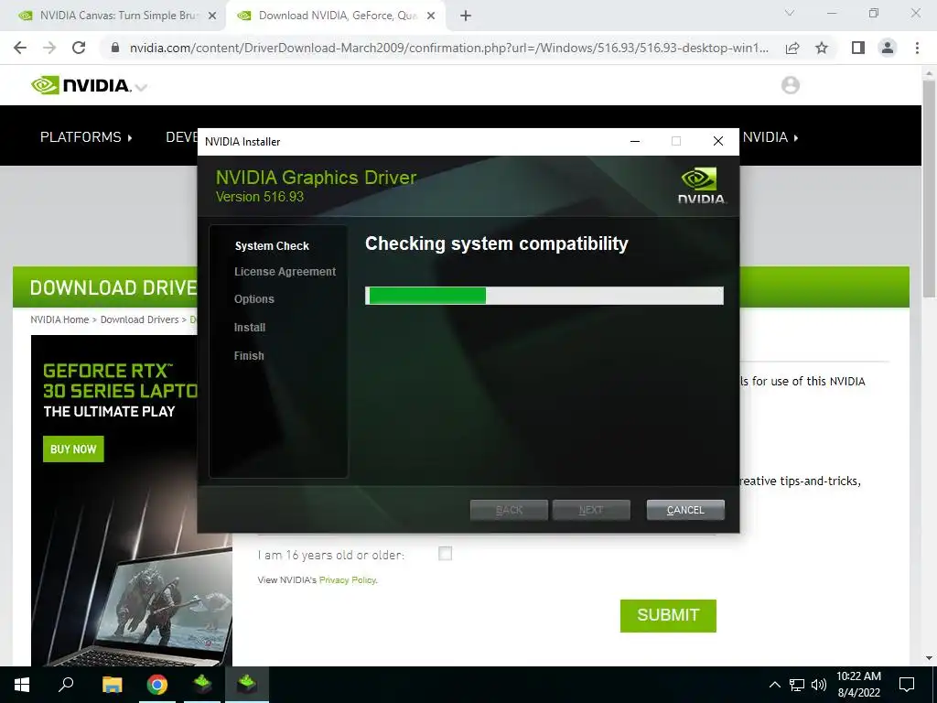Click the first NVIDIA taskbar icon
937x703 pixels.
point(202,685)
